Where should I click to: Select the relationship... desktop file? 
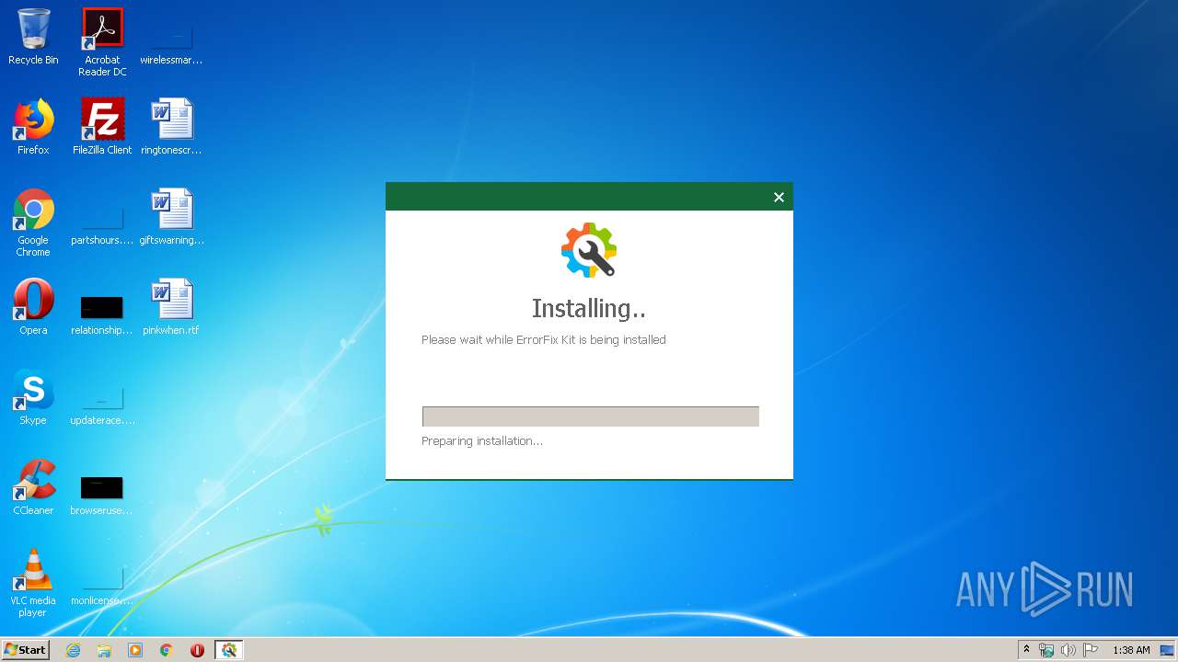[102, 314]
